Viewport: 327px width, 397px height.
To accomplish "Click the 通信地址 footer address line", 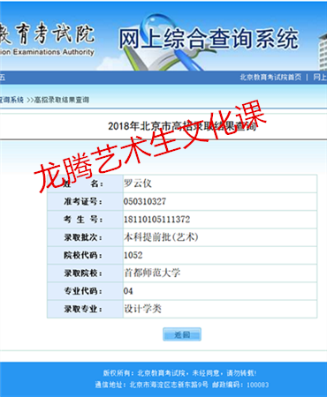I will [x=182, y=385].
